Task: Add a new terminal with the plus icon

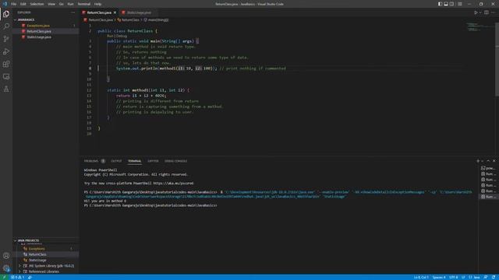Action: 478,161
